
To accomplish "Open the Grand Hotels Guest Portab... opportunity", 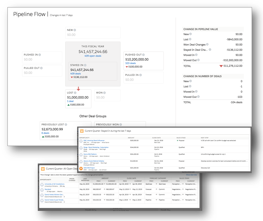I will pyautogui.click(x=54, y=200).
